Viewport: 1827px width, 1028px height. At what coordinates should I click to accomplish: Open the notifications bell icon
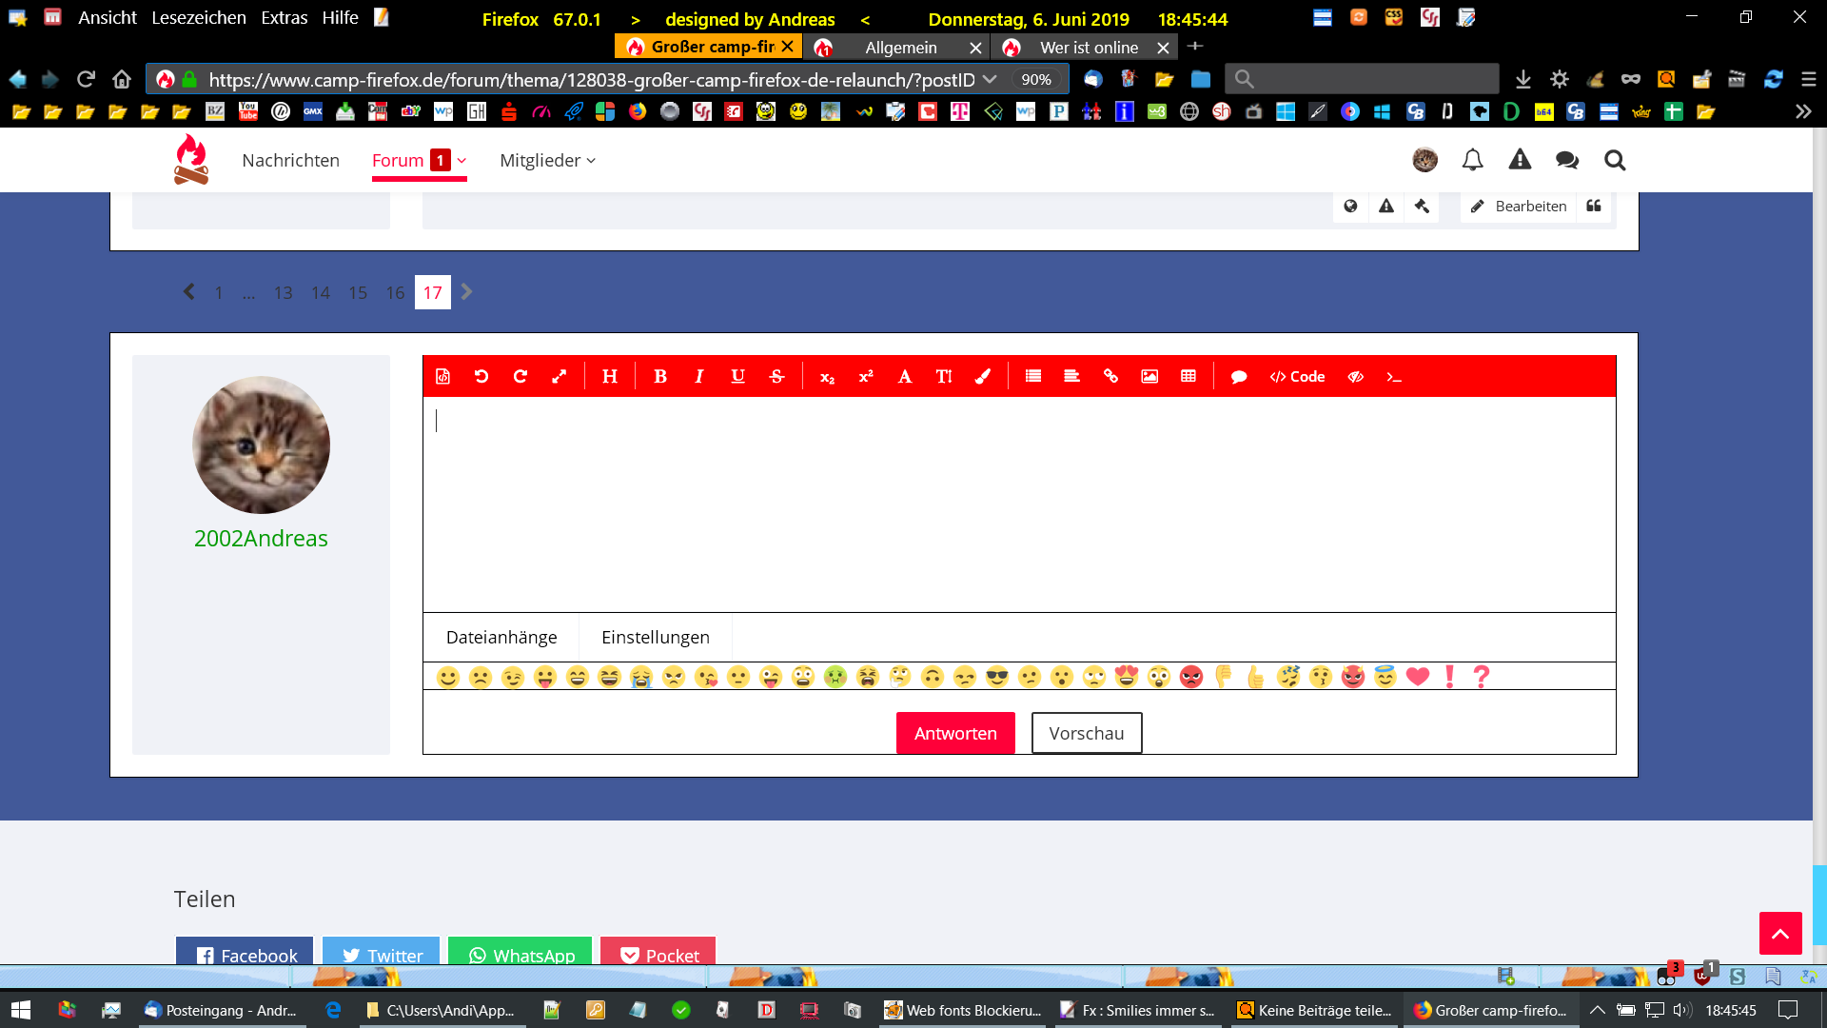pos(1472,160)
